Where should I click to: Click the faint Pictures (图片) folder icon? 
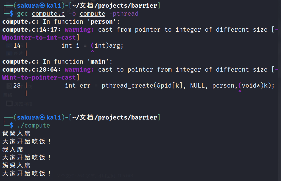tap(10, 53)
